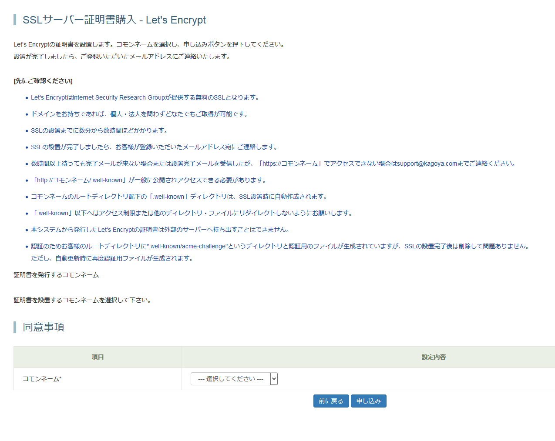Click the 同意事項 section heading
Screen dimensions: 555x441
(44, 327)
